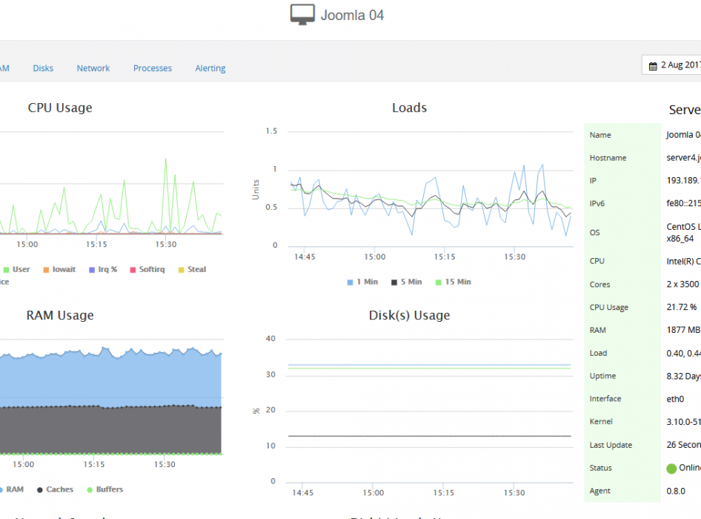
Task: Click the Joomla 04 page title text
Action: (x=352, y=16)
